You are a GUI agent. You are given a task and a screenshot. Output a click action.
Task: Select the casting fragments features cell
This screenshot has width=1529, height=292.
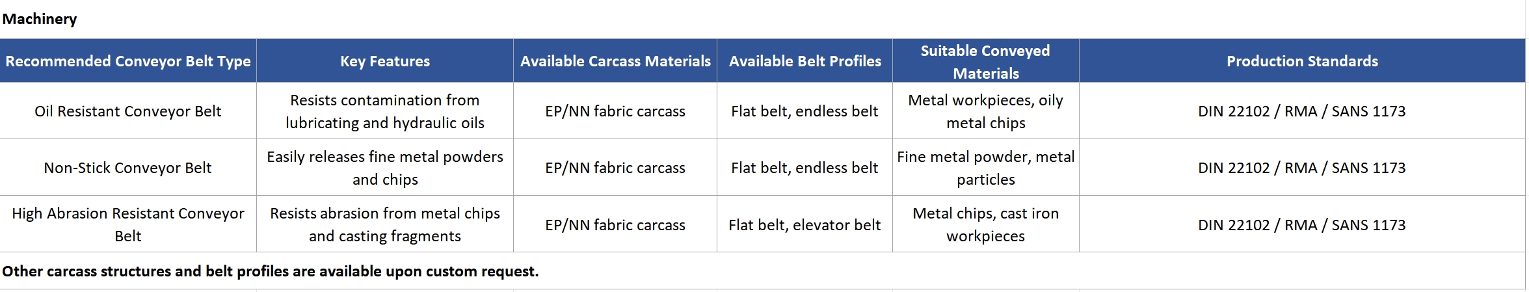coord(385,224)
